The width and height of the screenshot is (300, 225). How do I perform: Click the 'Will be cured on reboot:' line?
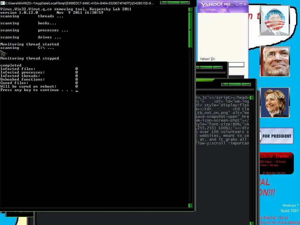[39, 86]
